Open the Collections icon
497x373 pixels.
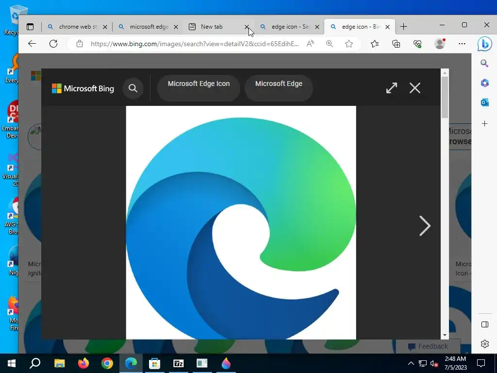(x=396, y=44)
